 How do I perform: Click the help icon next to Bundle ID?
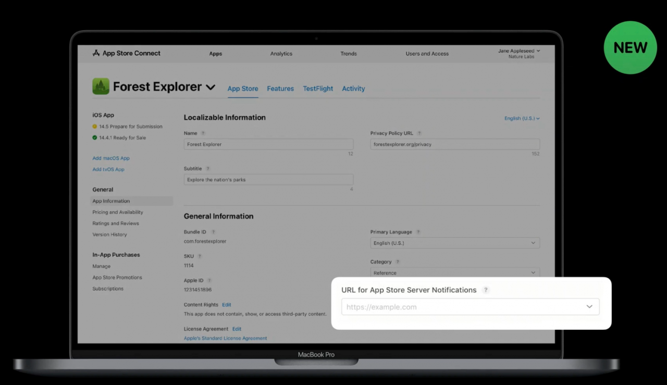(x=213, y=232)
